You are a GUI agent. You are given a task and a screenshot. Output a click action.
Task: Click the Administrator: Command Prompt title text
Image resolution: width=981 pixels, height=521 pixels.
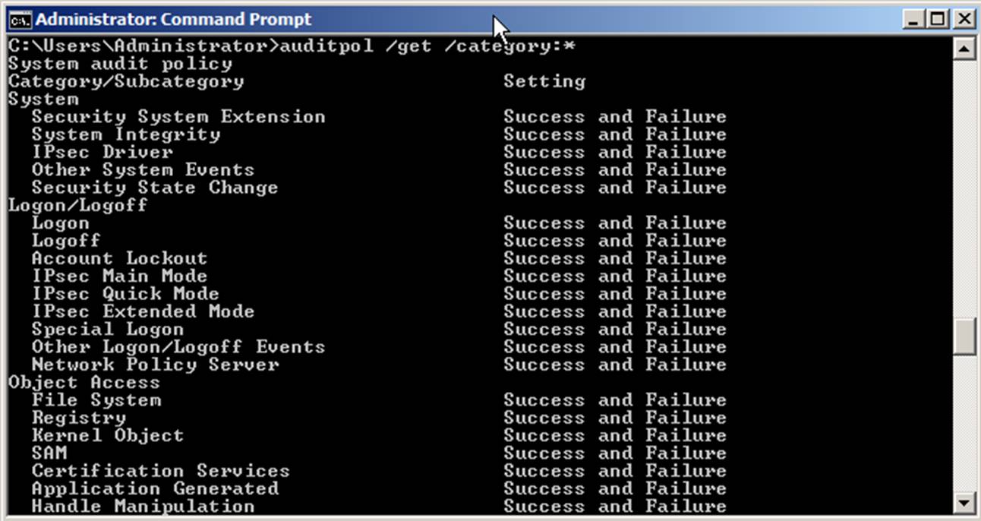tap(173, 19)
